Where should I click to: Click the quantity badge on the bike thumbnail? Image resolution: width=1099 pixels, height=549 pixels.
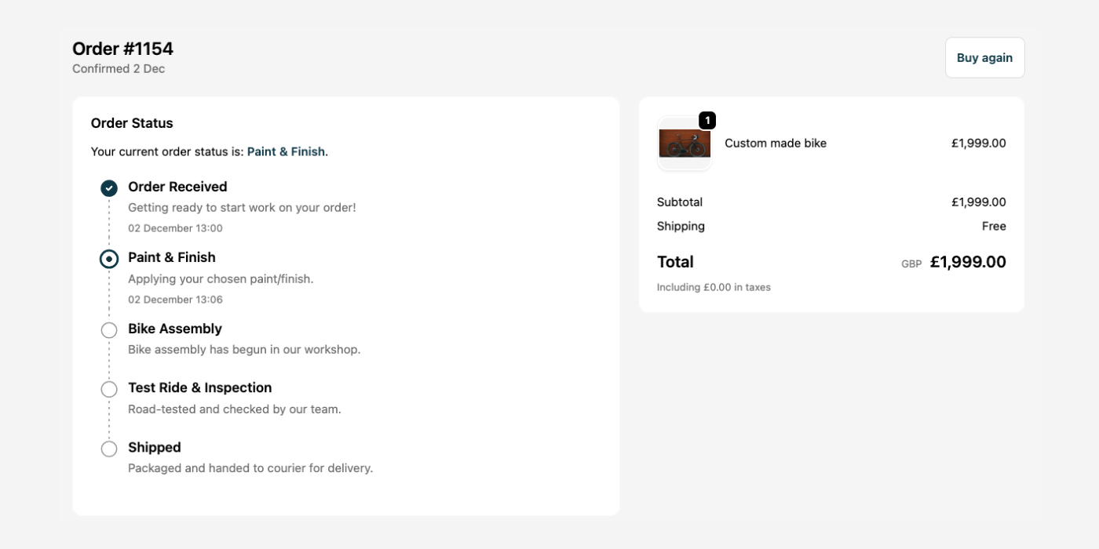pos(707,120)
